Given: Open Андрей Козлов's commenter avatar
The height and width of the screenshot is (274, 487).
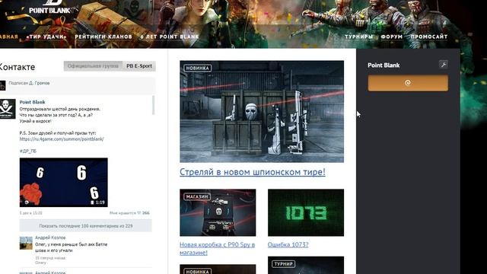Looking at the screenshot, I should 26,243.
